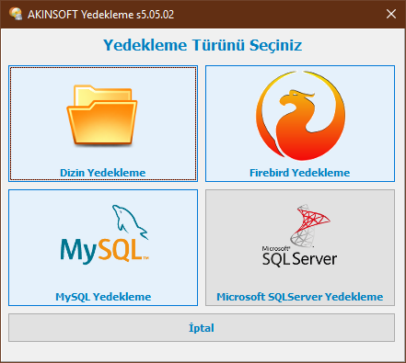Click the MySQL Yedekleme label
The width and height of the screenshot is (406, 363).
(x=103, y=297)
